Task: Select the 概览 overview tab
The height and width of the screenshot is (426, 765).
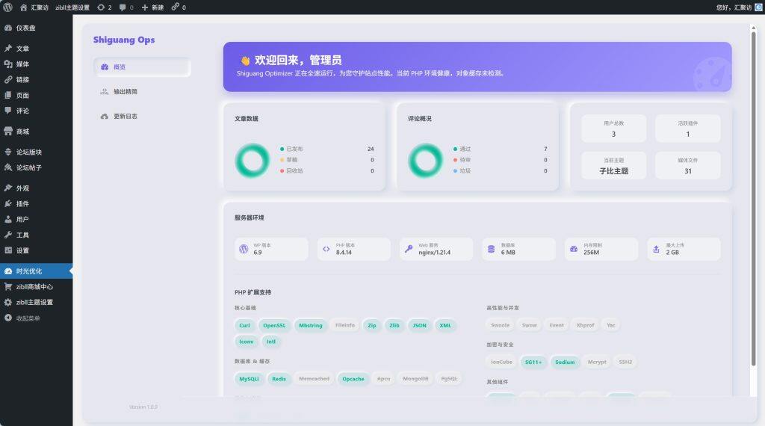Action: pyautogui.click(x=142, y=67)
